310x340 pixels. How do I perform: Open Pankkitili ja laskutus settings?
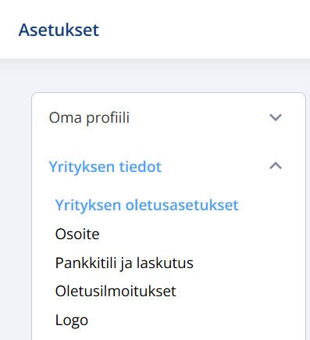pos(124,263)
